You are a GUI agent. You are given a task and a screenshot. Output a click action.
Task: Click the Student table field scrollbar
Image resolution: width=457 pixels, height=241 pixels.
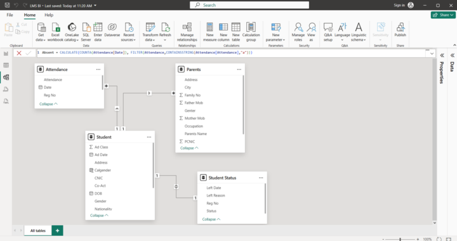coord(154,166)
